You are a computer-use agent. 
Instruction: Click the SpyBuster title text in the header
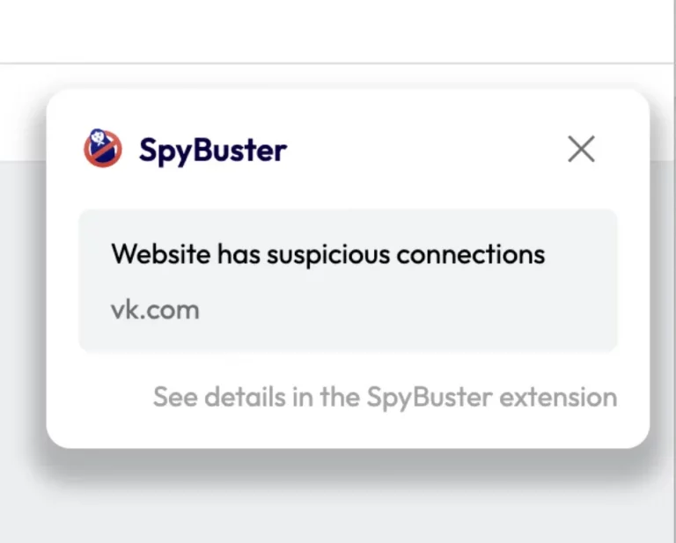click(213, 150)
